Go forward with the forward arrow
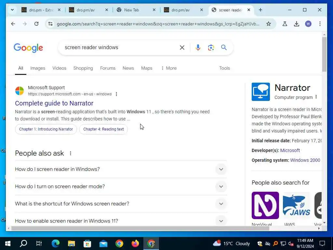The image size is (333, 250). pos(25,24)
